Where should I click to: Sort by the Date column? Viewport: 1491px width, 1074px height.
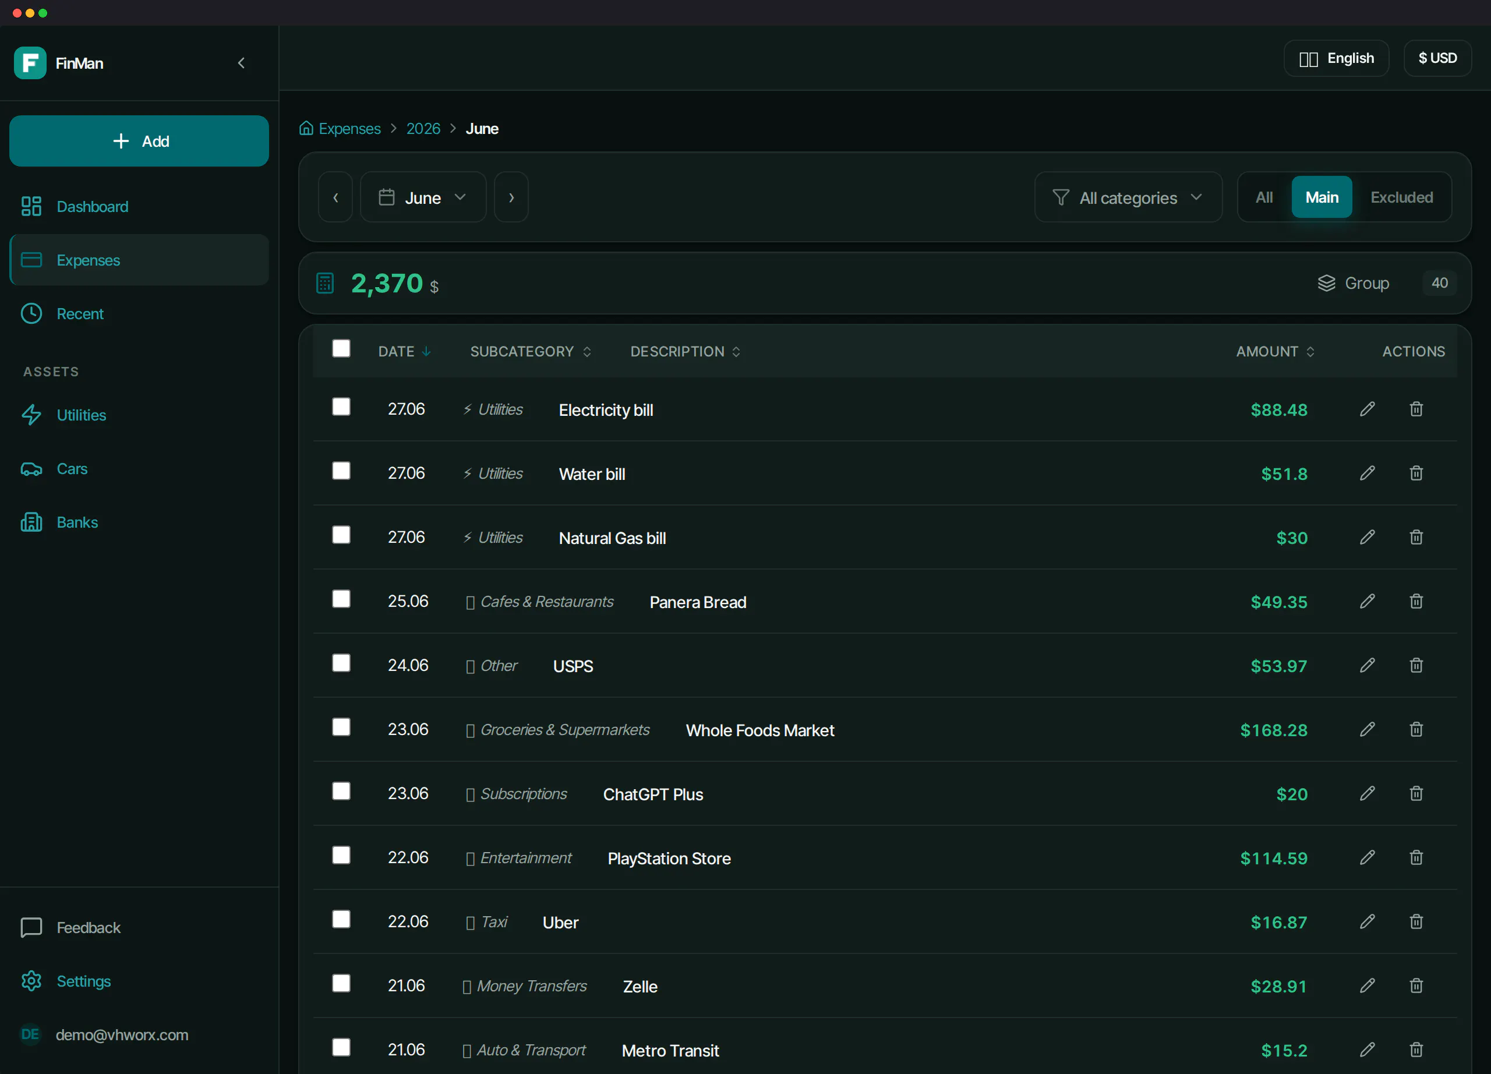point(404,352)
